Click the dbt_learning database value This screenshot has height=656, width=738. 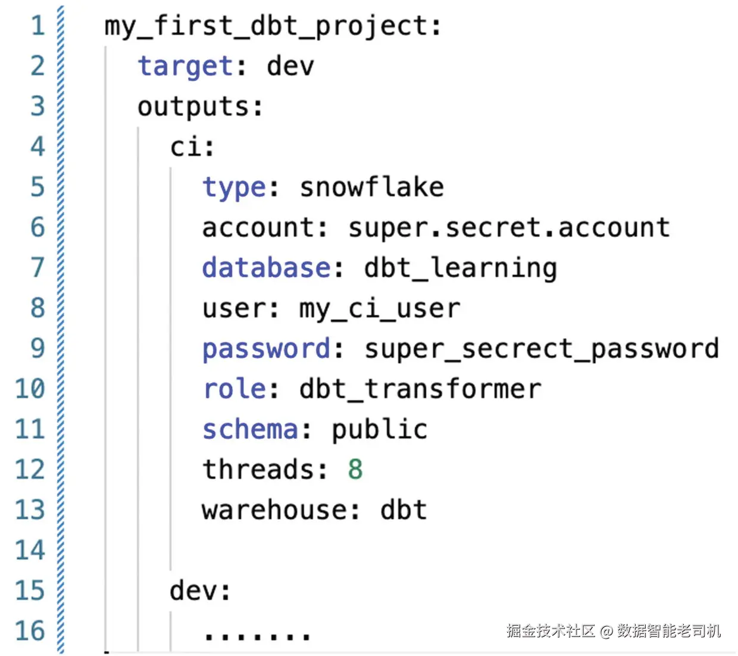pos(460,268)
